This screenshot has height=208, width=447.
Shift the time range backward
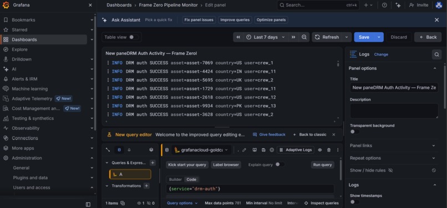[238, 37]
